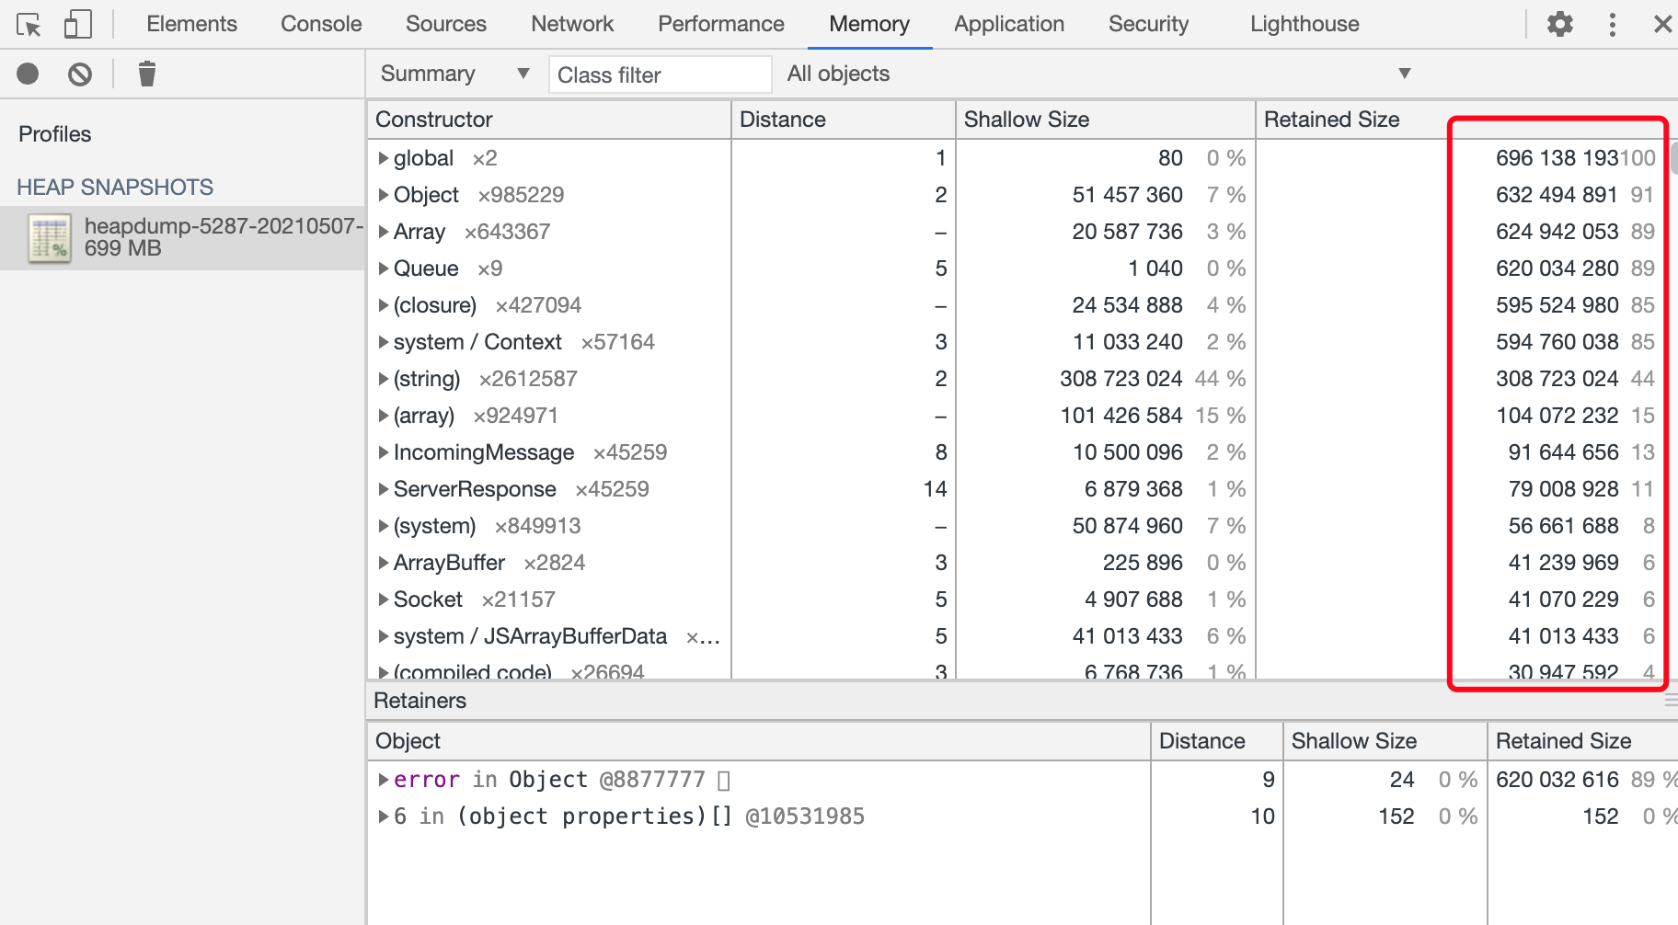Image resolution: width=1678 pixels, height=925 pixels.
Task: Switch to the Console tab
Action: tap(321, 24)
